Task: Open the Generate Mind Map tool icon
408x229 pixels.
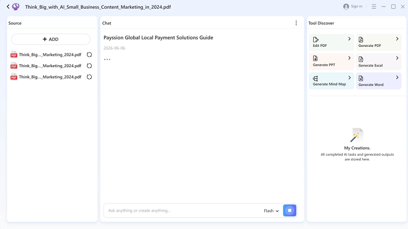Action: point(315,78)
